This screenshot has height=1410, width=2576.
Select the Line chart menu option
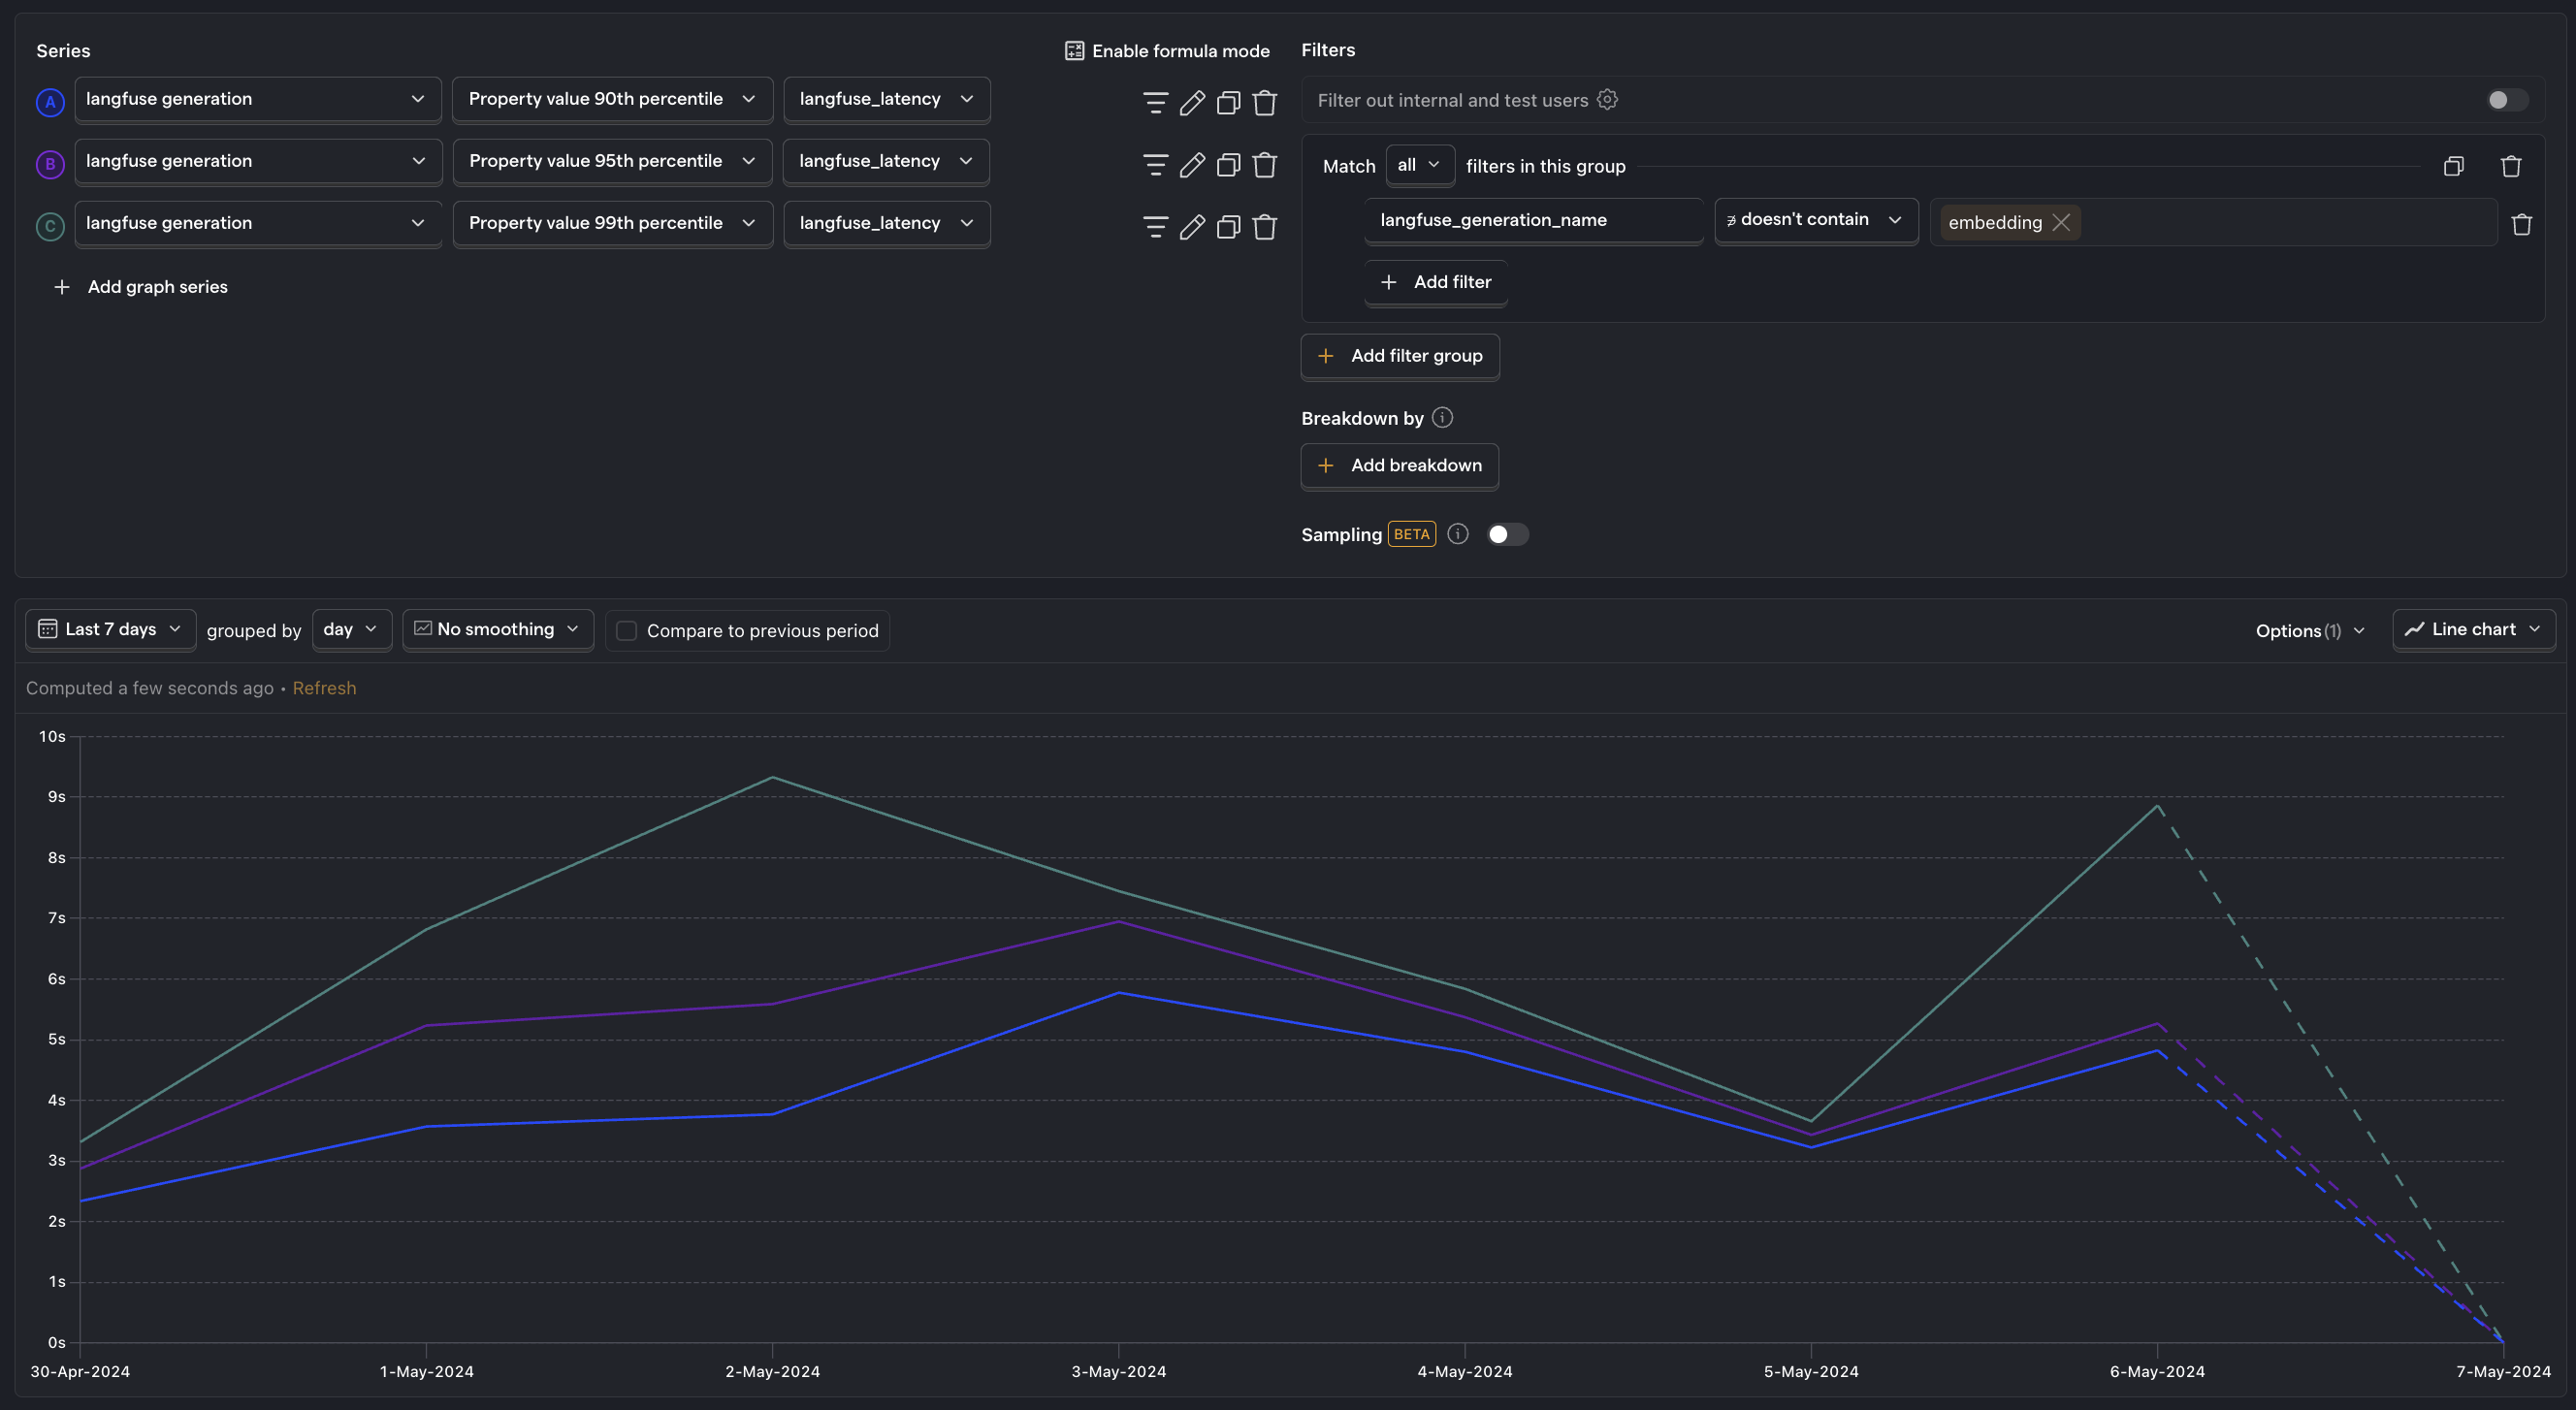point(2472,628)
